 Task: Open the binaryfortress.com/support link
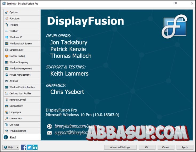click(78, 126)
